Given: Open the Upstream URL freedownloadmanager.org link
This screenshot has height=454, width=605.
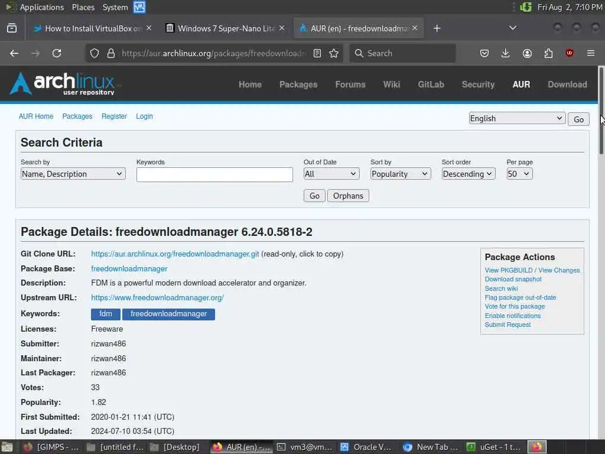Looking at the screenshot, I should coord(157,298).
